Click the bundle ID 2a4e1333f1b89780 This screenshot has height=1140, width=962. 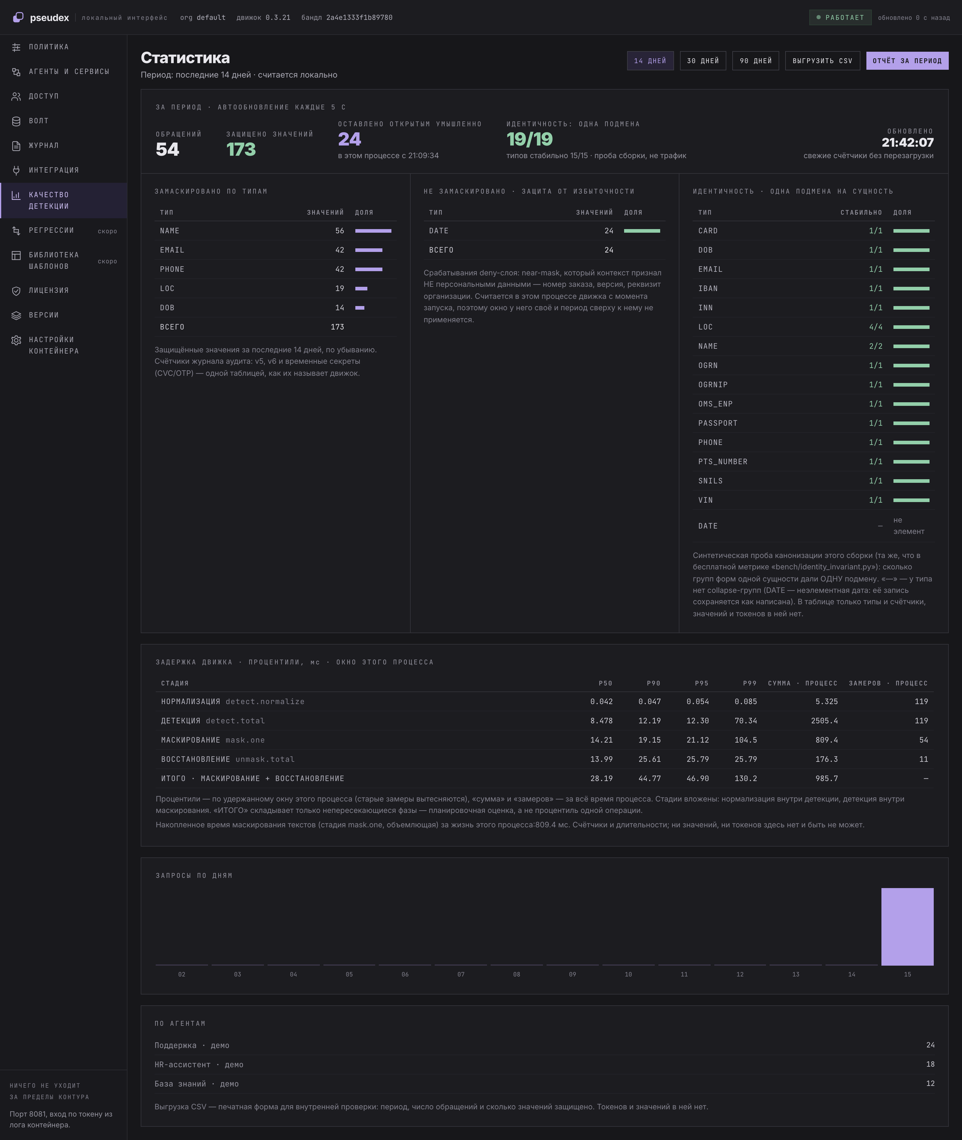coord(359,17)
